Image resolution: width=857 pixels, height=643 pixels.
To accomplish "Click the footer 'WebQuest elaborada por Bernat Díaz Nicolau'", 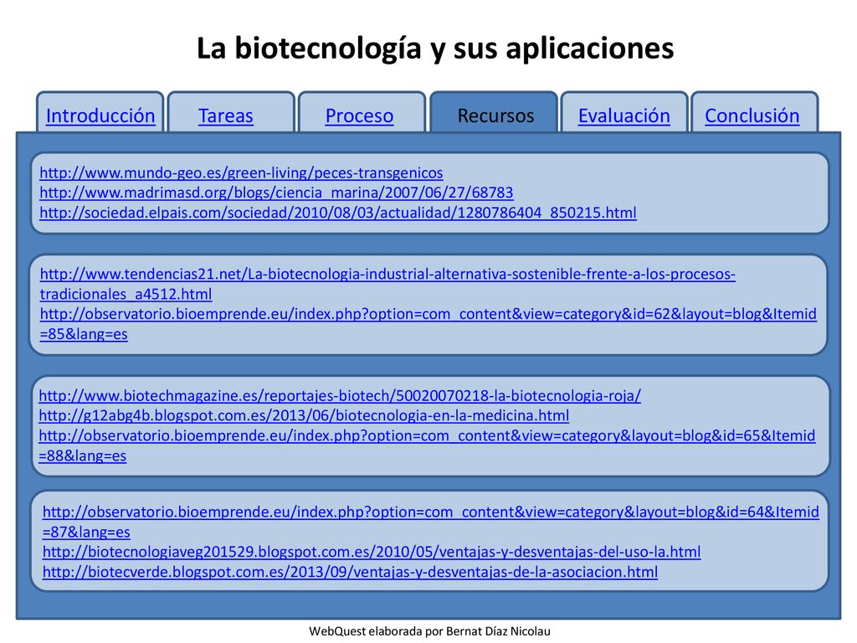I will (429, 631).
